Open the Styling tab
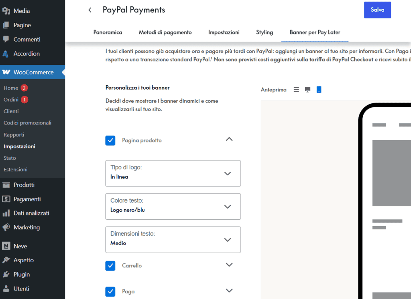This screenshot has height=299, width=411. click(x=265, y=32)
